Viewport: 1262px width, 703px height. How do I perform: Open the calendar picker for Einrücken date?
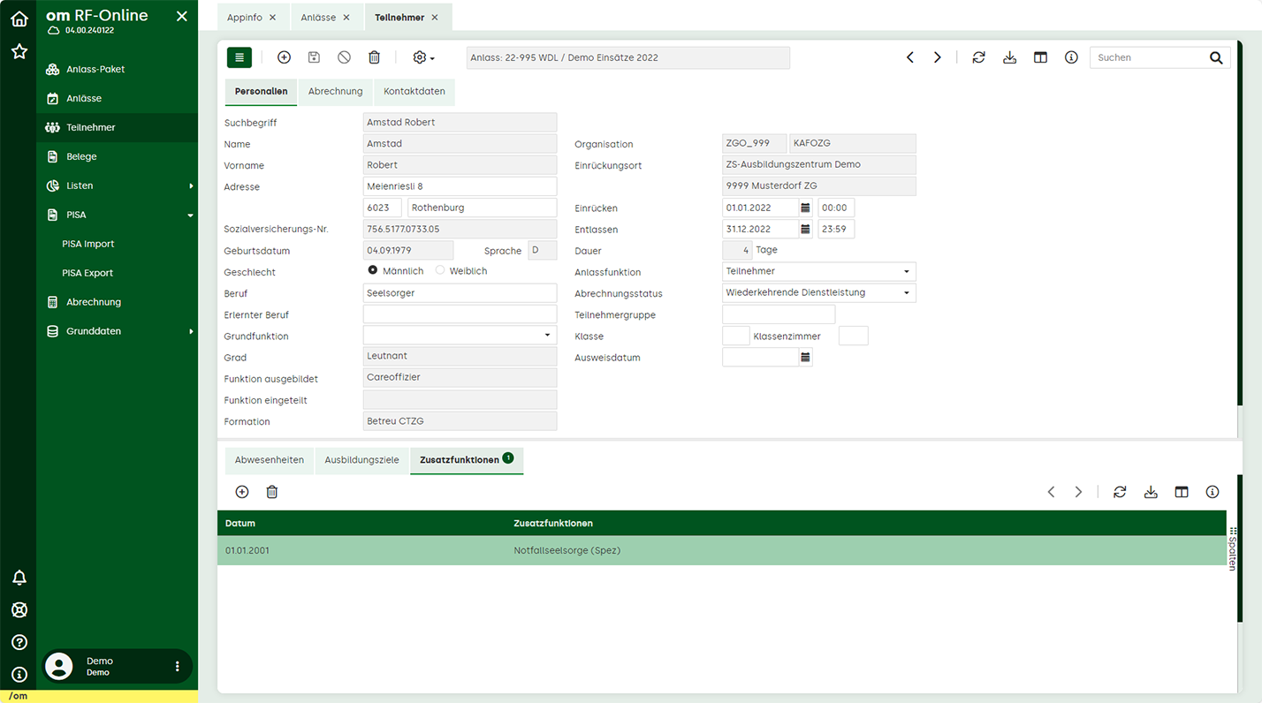click(x=805, y=208)
